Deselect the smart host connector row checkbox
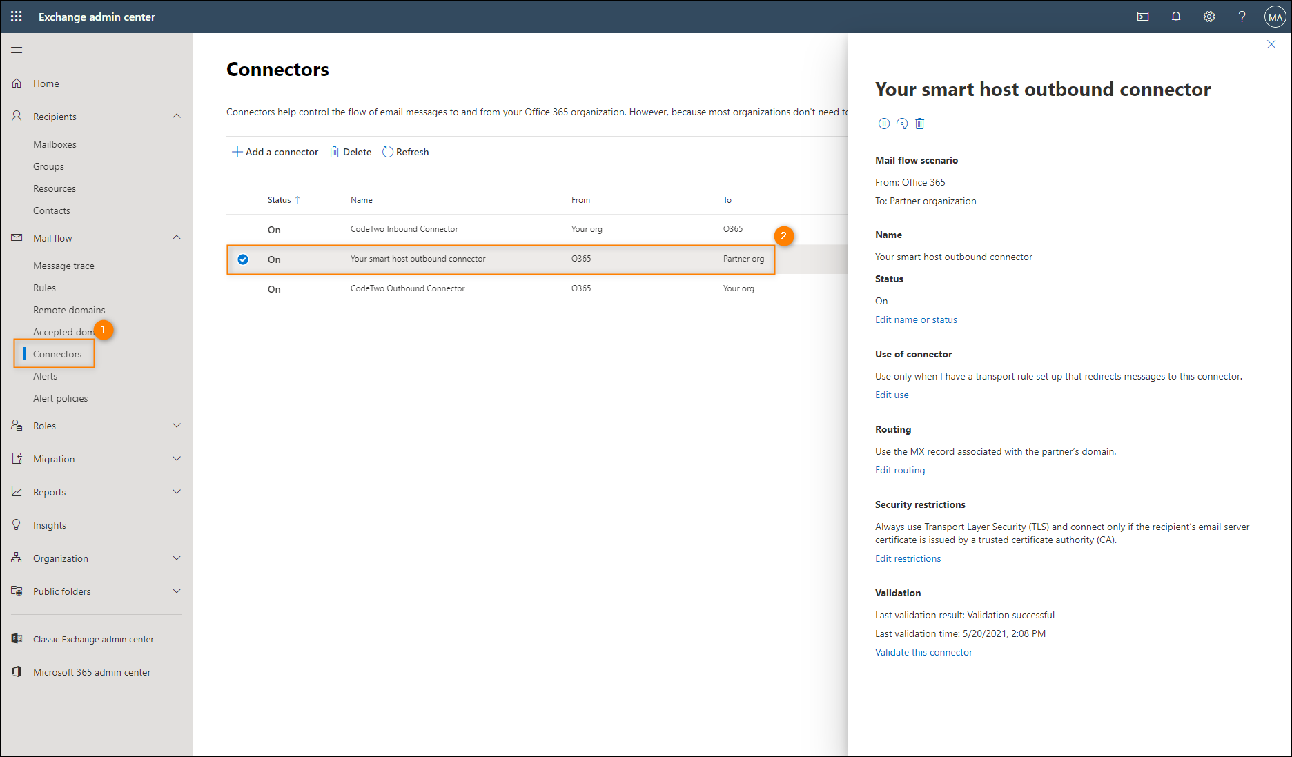The height and width of the screenshot is (757, 1292). (x=243, y=259)
